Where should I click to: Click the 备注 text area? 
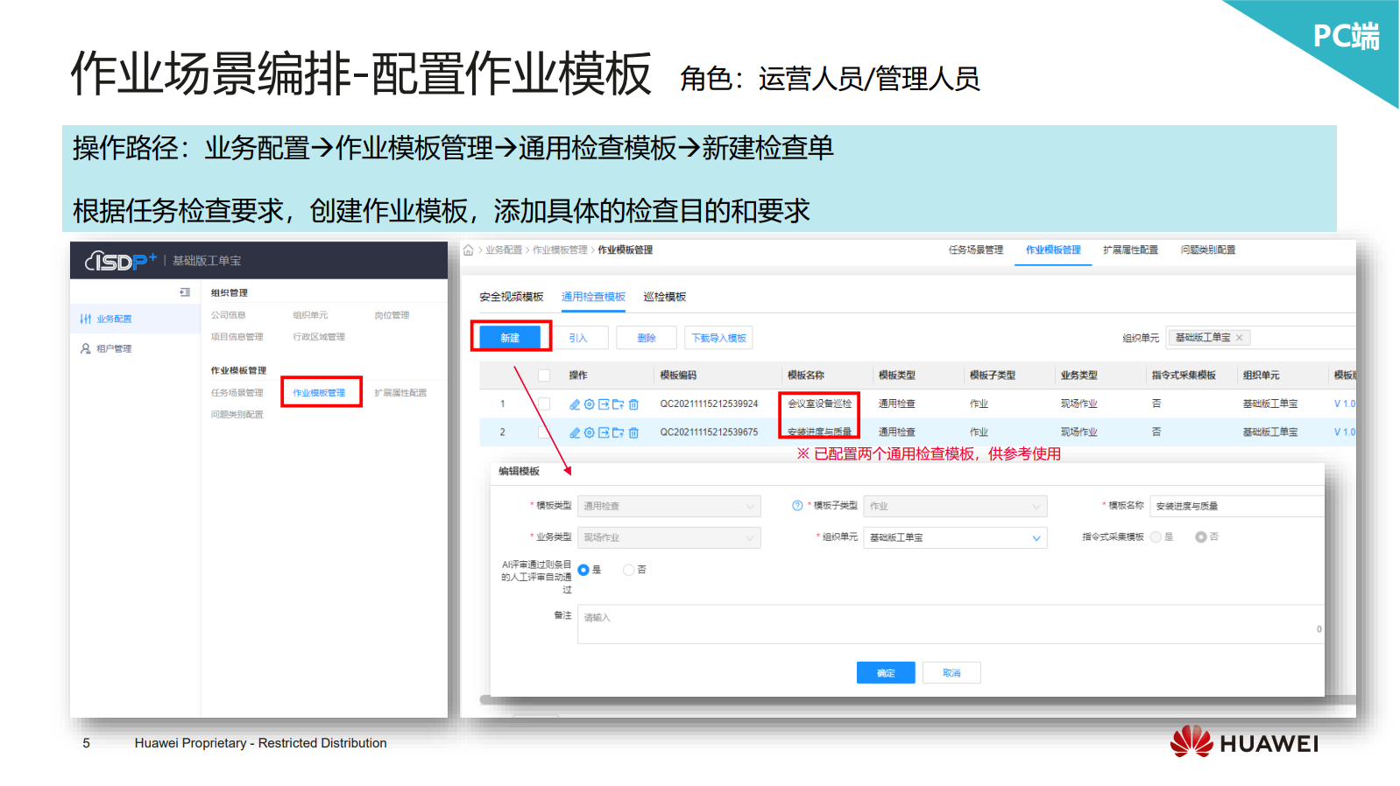pyautogui.click(x=951, y=624)
